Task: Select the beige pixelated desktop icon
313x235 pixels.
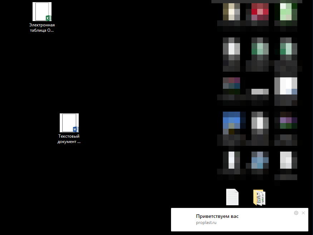Action: (231, 12)
